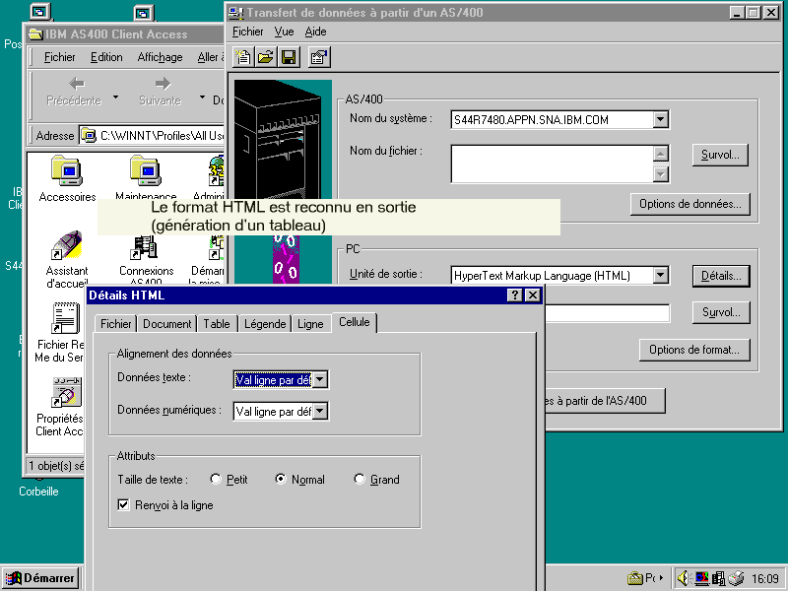Click the Transfert de données title bar icon
Screen dimensions: 788x591
coord(236,13)
